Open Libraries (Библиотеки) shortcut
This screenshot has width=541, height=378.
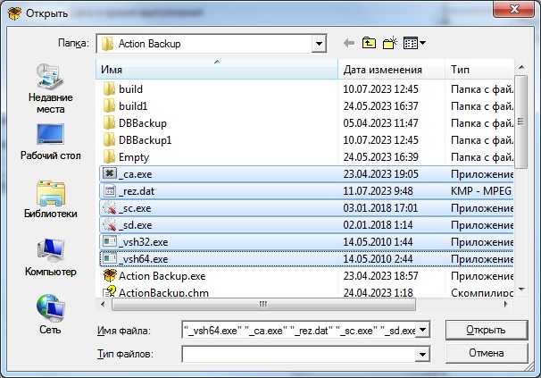(x=50, y=199)
